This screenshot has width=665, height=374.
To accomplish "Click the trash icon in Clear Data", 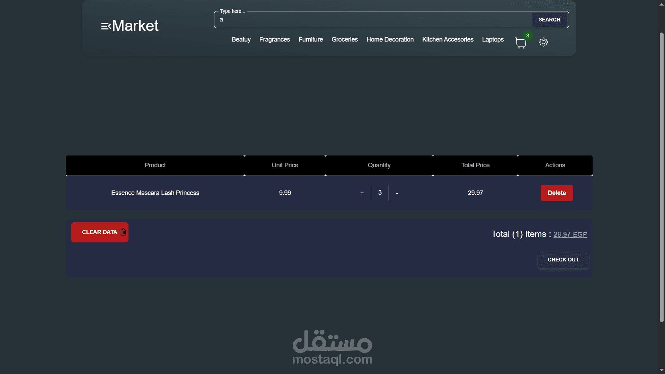I will pyautogui.click(x=123, y=232).
